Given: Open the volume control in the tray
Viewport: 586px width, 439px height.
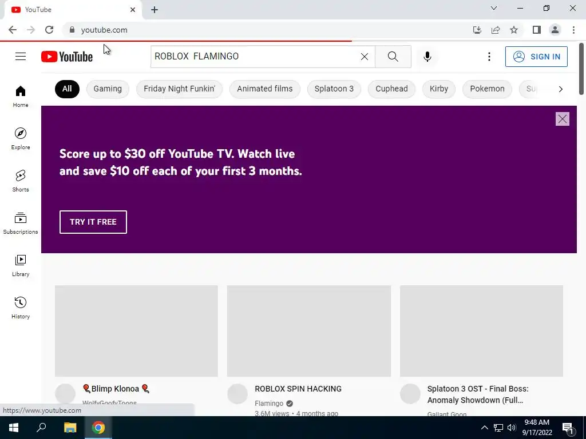Looking at the screenshot, I should coord(512,428).
